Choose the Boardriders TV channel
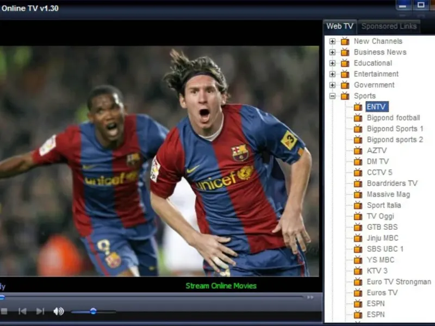 point(392,183)
